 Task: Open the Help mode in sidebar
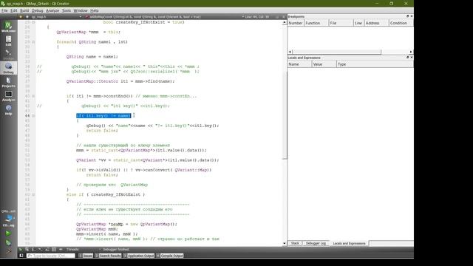point(8,110)
